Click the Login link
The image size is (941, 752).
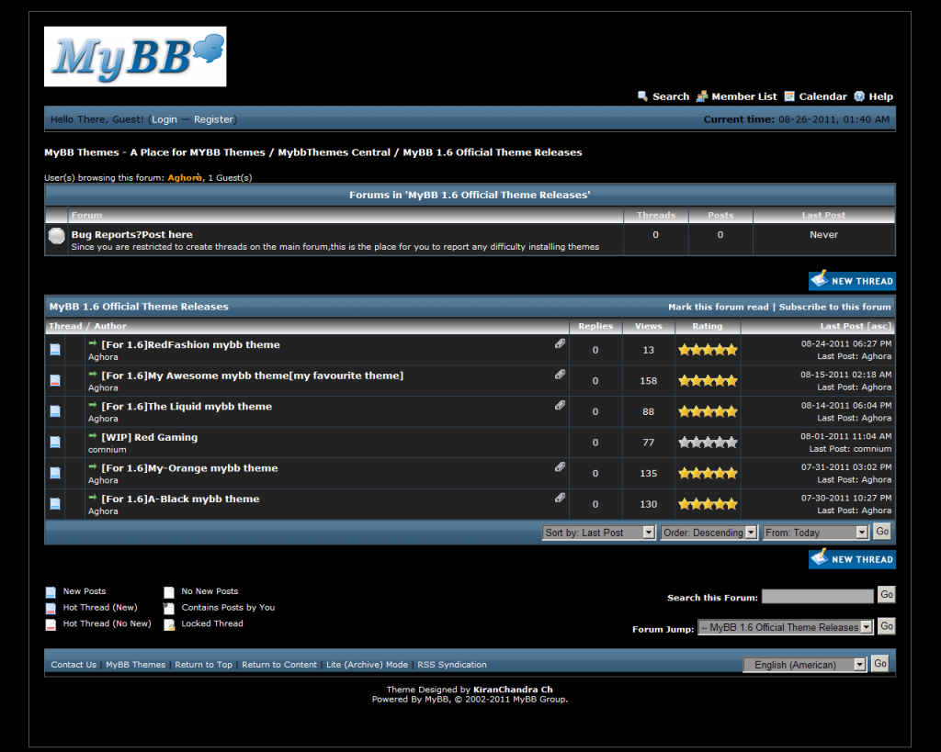164,119
